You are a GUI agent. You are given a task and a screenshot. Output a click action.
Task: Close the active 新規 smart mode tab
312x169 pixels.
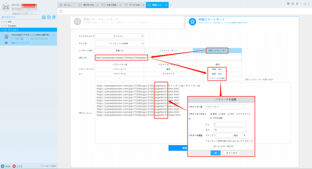click(x=166, y=5)
